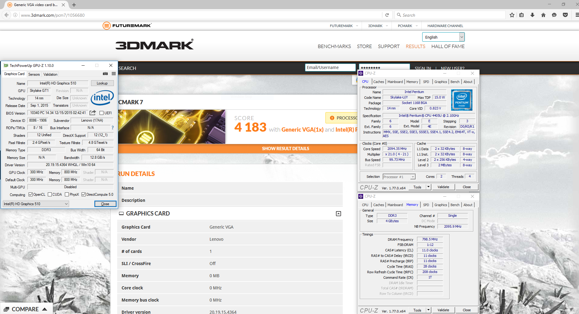This screenshot has width=579, height=314.
Task: Open the Firefox hamburger menu
Action: (577, 15)
